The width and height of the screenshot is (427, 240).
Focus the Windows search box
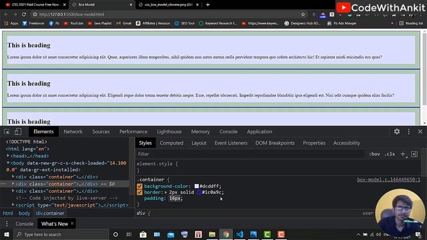[x=61, y=234]
